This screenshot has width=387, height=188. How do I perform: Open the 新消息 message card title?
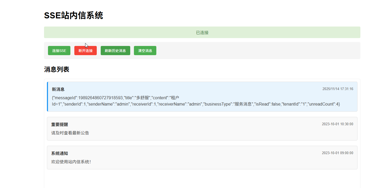click(58, 89)
